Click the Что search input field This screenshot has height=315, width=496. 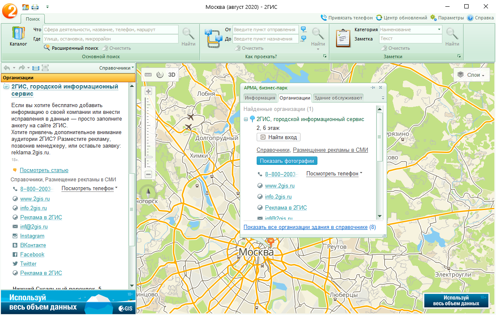tap(111, 30)
